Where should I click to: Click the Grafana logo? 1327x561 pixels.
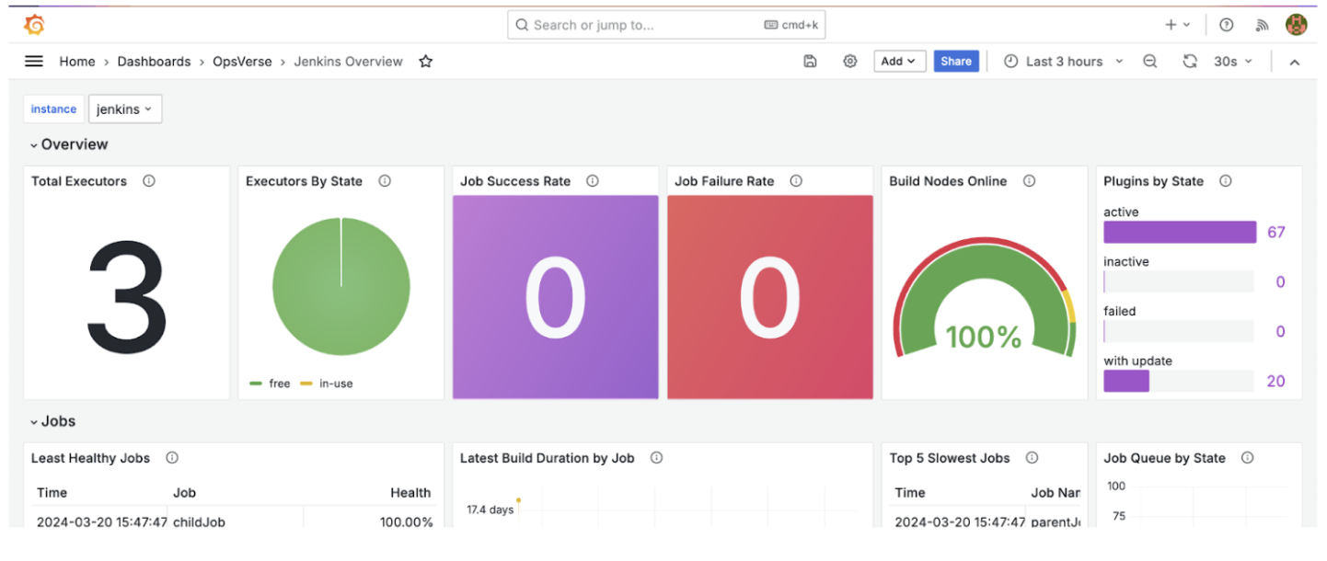[x=33, y=24]
